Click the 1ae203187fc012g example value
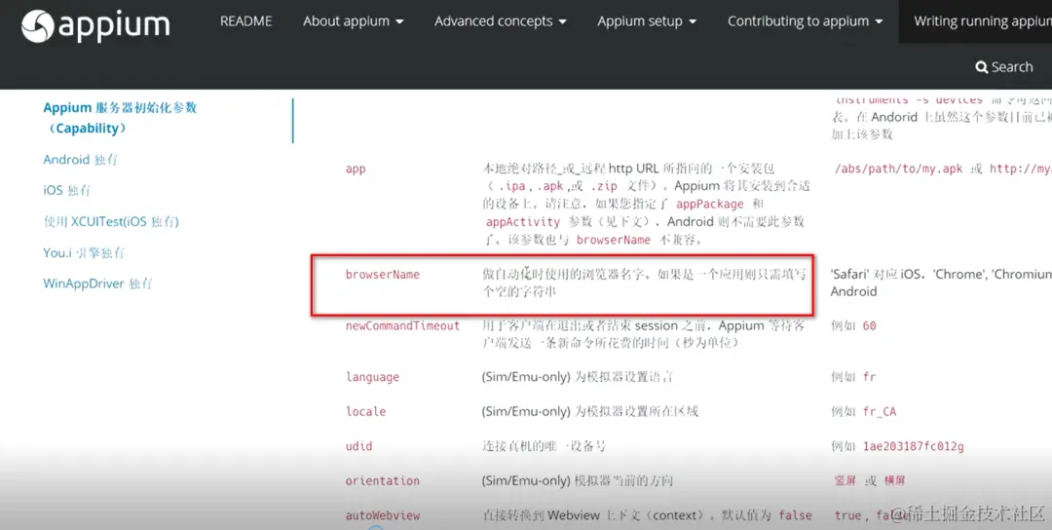 pos(913,446)
